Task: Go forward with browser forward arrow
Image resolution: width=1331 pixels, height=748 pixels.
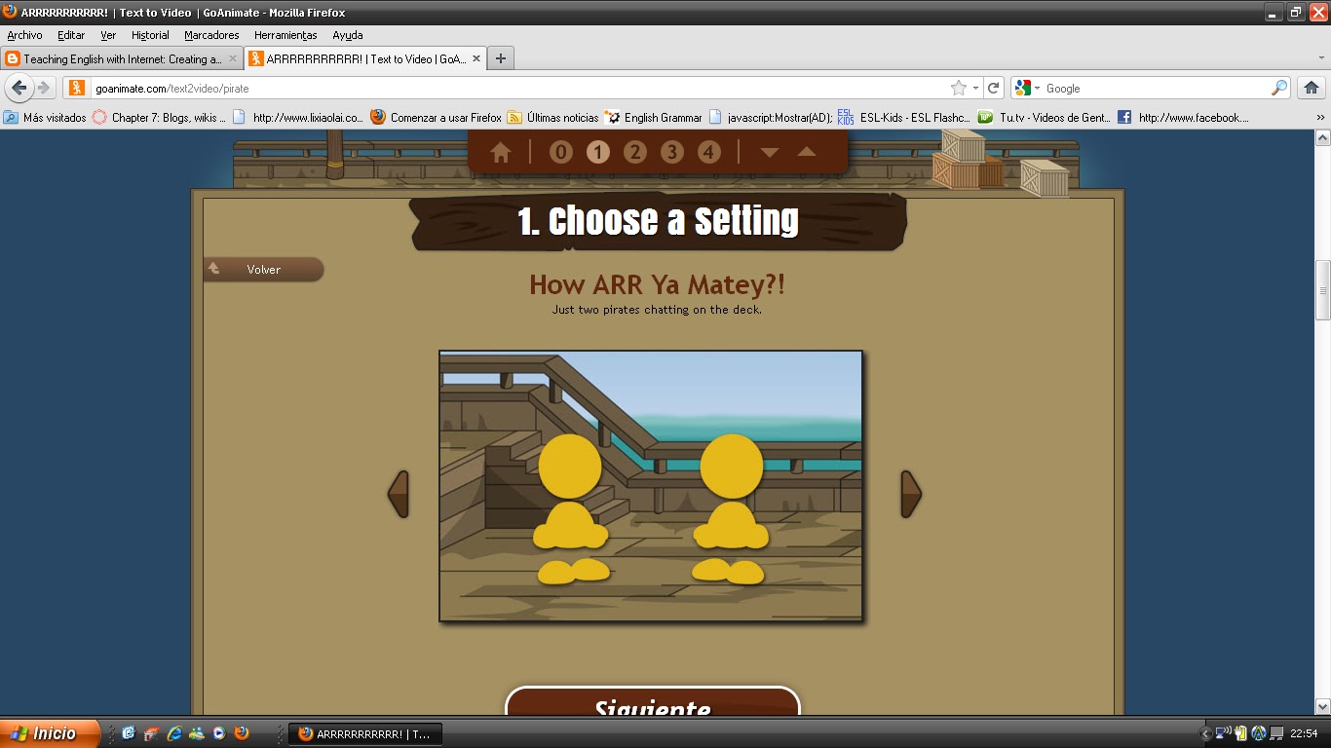Action: pyautogui.click(x=44, y=88)
